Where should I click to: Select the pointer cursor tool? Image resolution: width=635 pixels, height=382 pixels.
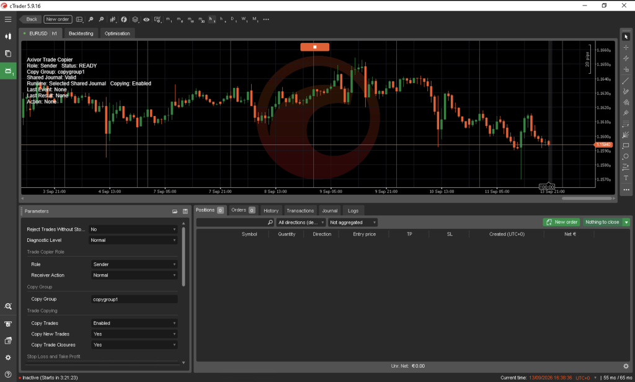tap(626, 37)
